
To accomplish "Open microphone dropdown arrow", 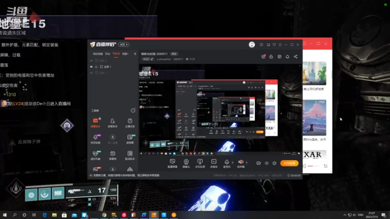I will click(x=233, y=163).
